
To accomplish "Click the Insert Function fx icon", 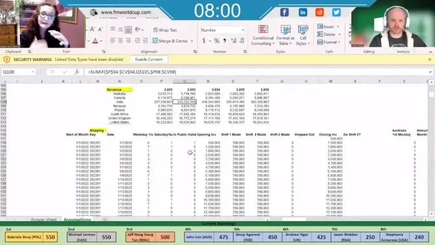I will point(77,72).
